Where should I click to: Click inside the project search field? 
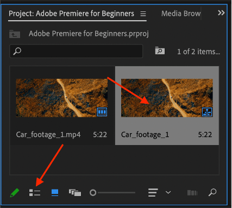[x=76, y=51]
